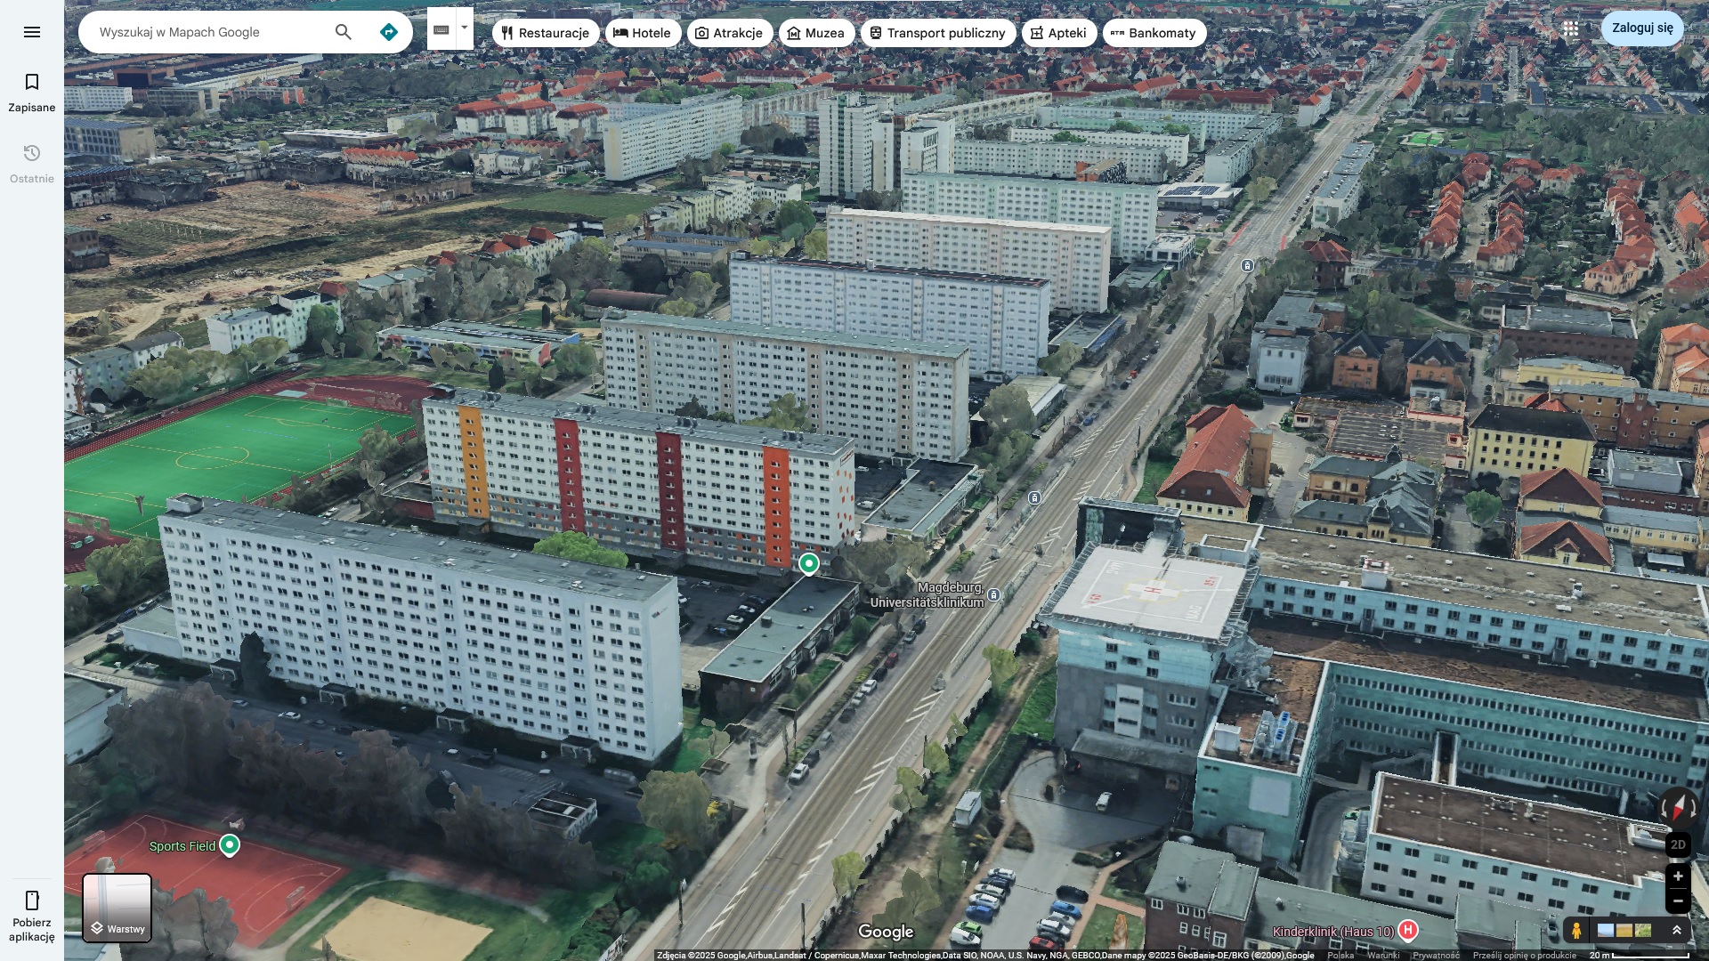Click the Magdeburg, Universitätsklinikum stop label
The width and height of the screenshot is (1709, 961).
point(927,595)
